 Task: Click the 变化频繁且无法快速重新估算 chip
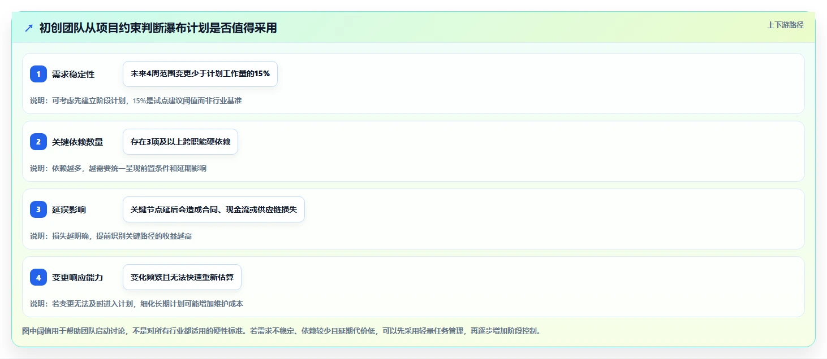point(182,277)
